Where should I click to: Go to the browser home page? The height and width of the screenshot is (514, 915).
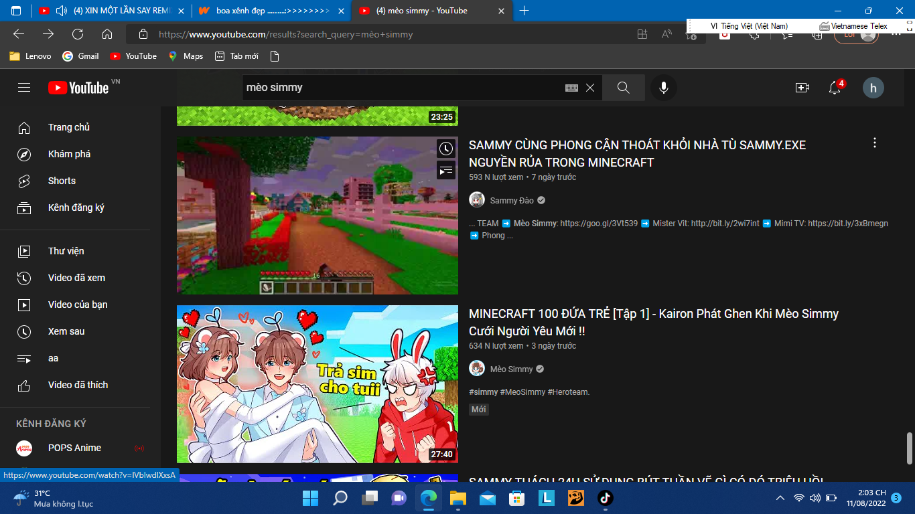(x=107, y=34)
